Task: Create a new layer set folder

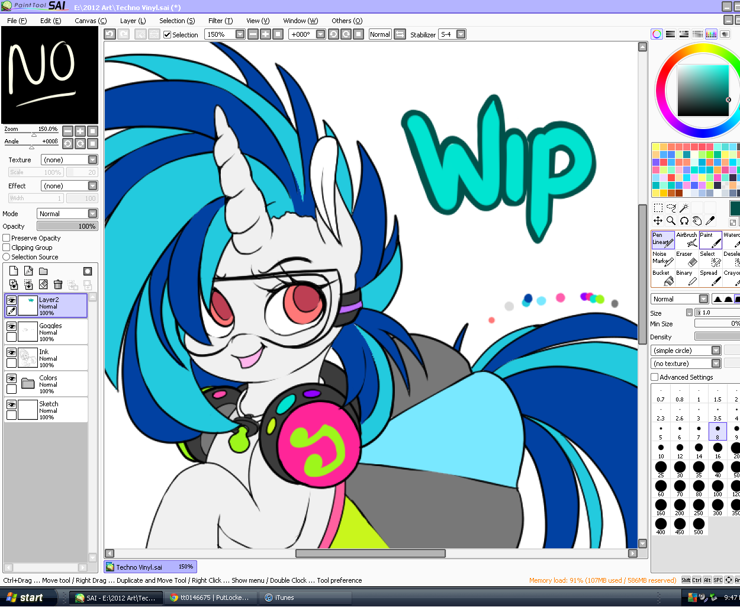Action: (x=43, y=271)
